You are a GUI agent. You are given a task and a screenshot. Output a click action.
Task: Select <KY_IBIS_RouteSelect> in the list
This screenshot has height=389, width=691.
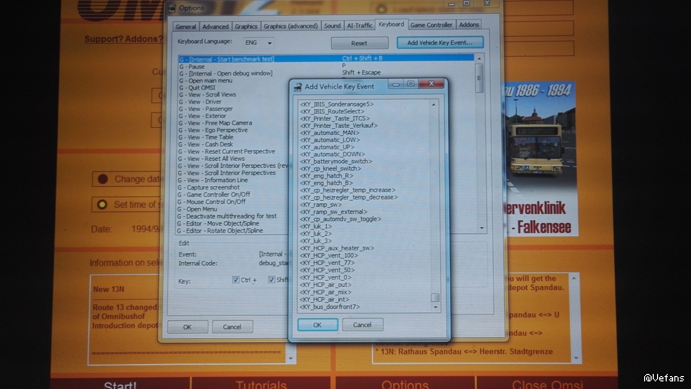[332, 111]
